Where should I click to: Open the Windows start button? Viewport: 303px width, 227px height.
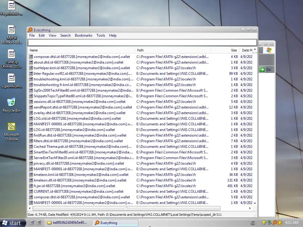point(13,223)
